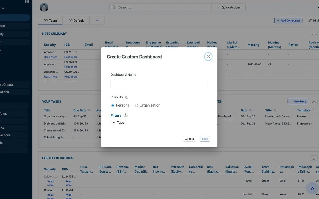Viewport: 319px width, 199px height.
Task: Open the Create annual ES… task
Action: (x=55, y=130)
